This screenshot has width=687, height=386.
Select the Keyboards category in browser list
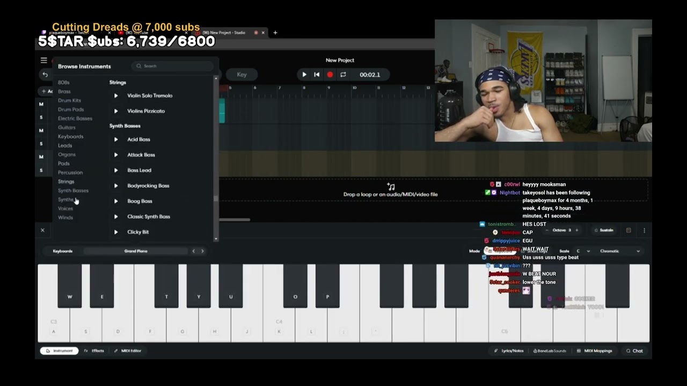70,137
